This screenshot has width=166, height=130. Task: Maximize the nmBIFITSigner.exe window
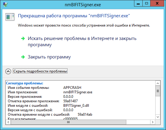[147, 4]
